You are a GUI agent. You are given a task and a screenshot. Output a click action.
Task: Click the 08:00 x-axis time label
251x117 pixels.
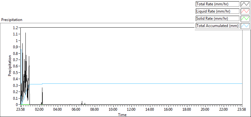click(95, 110)
